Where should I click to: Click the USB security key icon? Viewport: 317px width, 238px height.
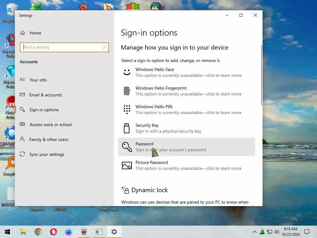127,128
